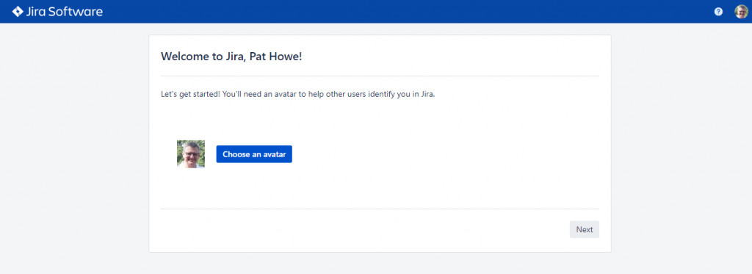Open the profile menu from header avatar
The width and height of the screenshot is (752, 274).
(741, 12)
